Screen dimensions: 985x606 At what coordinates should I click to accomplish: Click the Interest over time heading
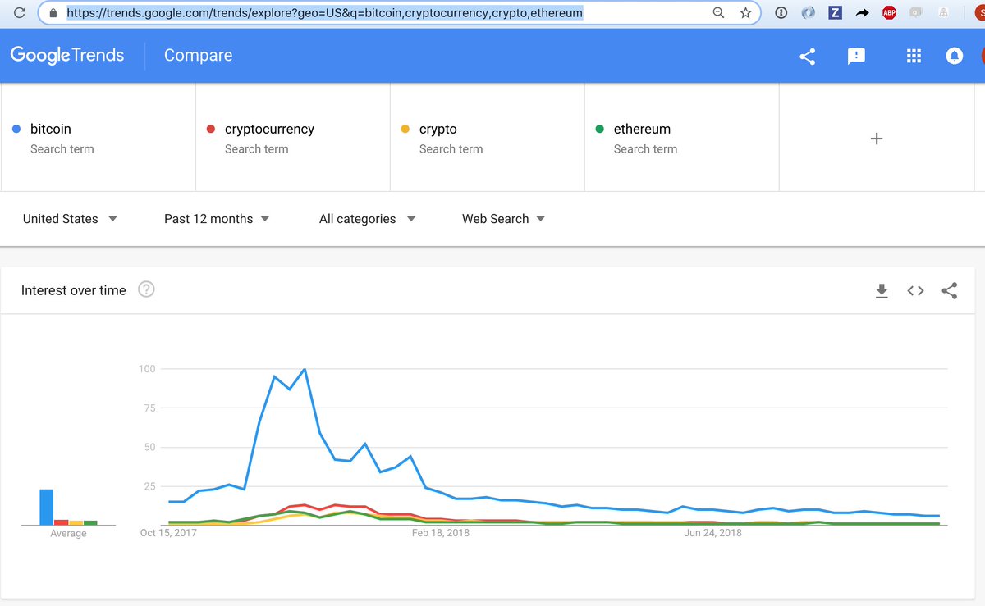(74, 290)
